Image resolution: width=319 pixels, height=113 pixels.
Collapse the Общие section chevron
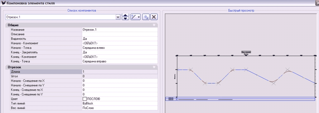[154, 25]
